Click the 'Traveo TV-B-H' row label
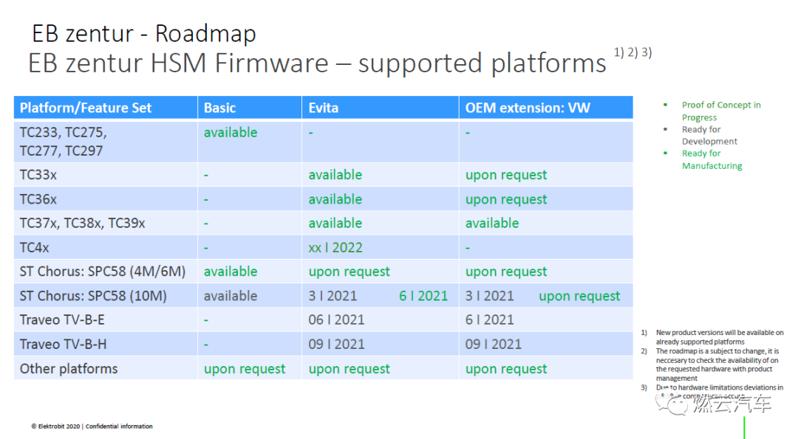The image size is (798, 439). pyautogui.click(x=63, y=345)
